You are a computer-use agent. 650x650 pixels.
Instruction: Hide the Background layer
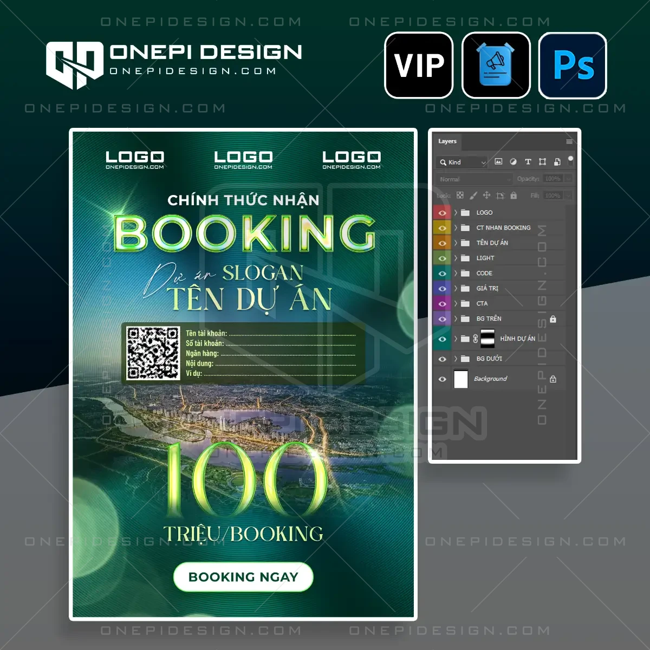click(x=442, y=379)
